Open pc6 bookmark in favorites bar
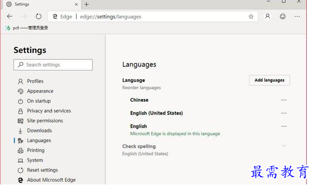The image size is (313, 188). tap(27, 28)
